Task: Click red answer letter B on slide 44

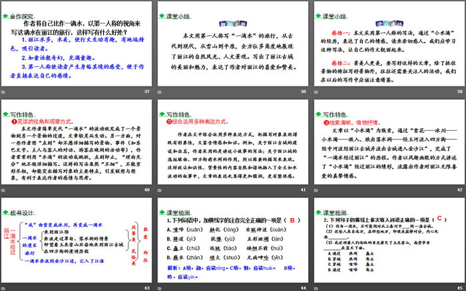Action: point(292,221)
